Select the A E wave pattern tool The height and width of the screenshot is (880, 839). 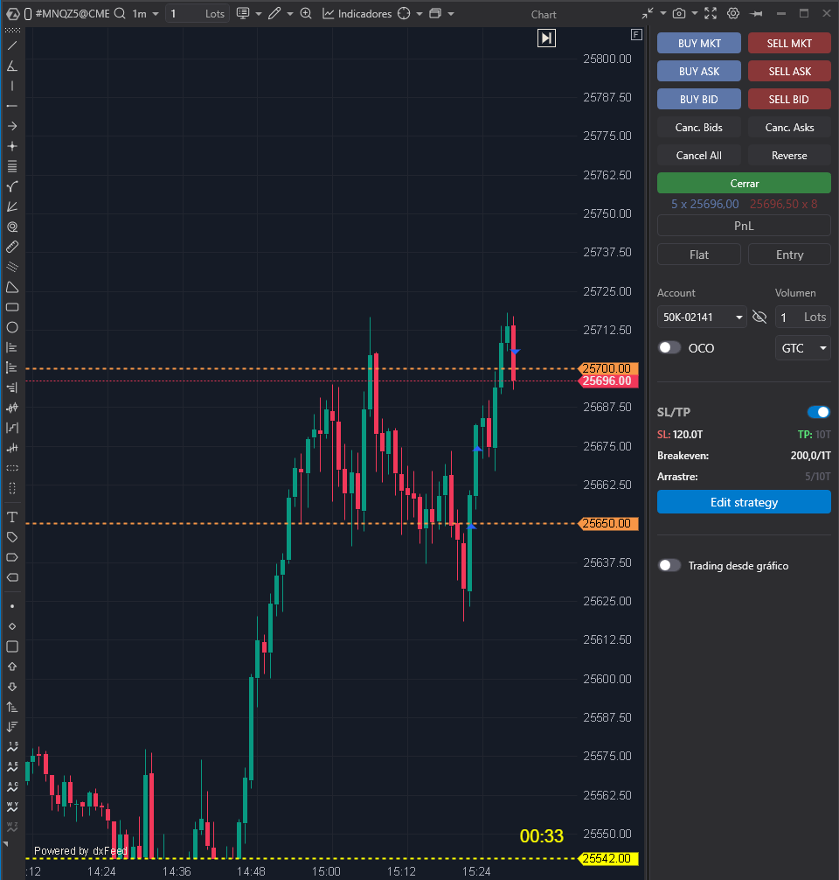point(11,767)
